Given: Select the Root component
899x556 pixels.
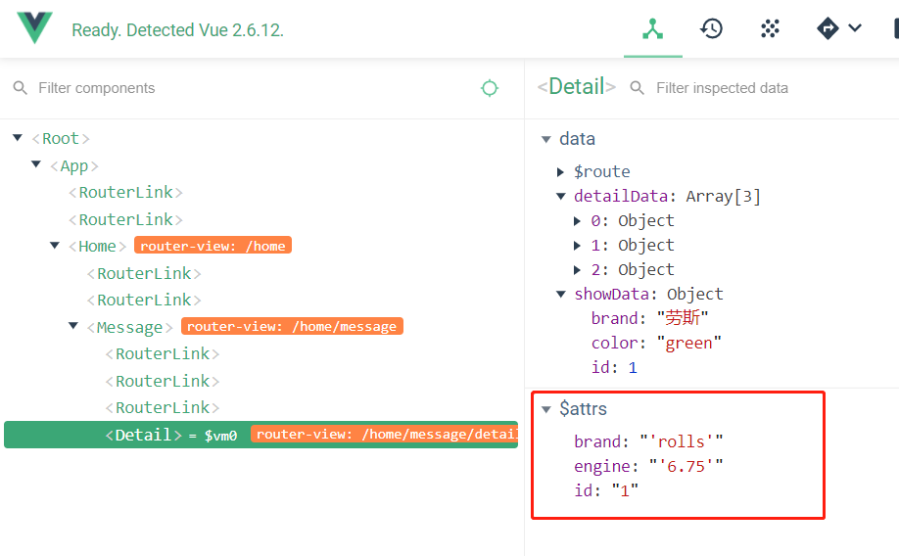Looking at the screenshot, I should (61, 139).
